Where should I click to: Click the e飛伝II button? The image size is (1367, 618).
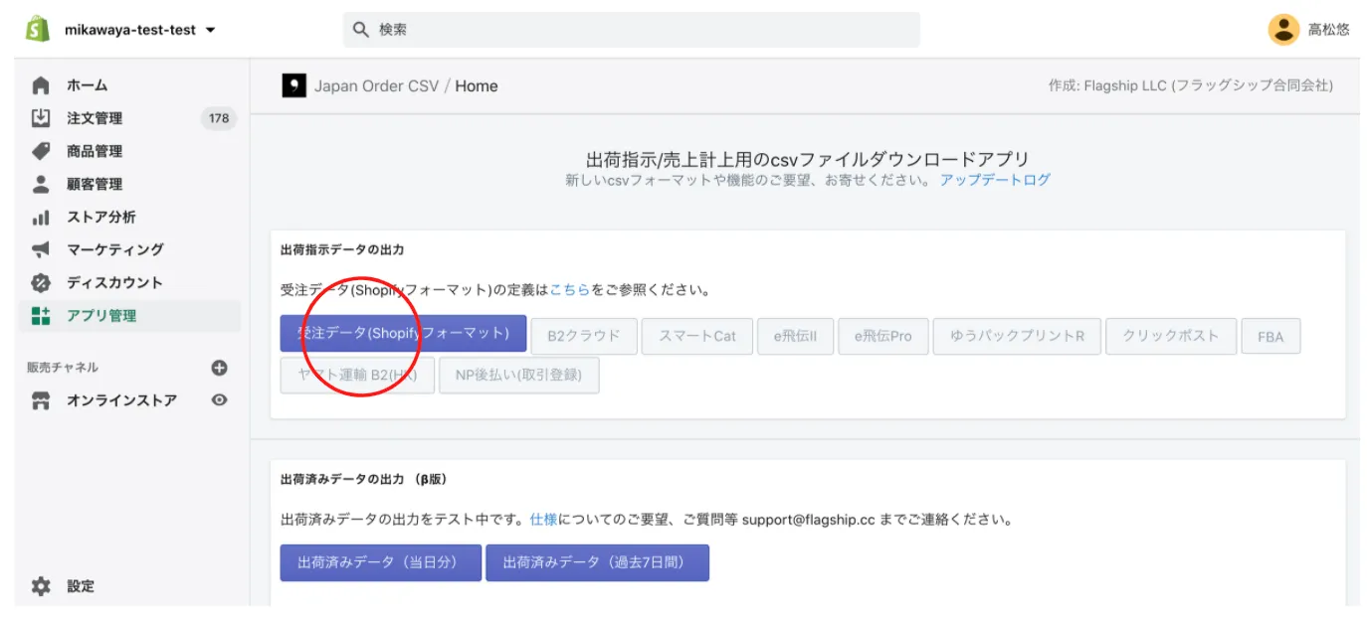pyautogui.click(x=796, y=336)
